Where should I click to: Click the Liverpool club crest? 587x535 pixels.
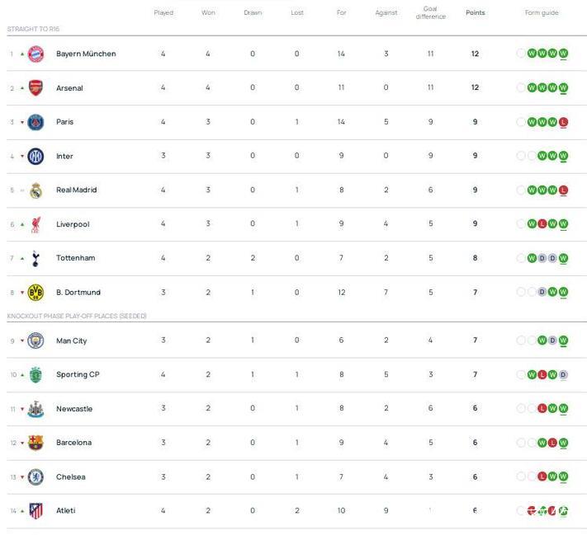point(36,224)
